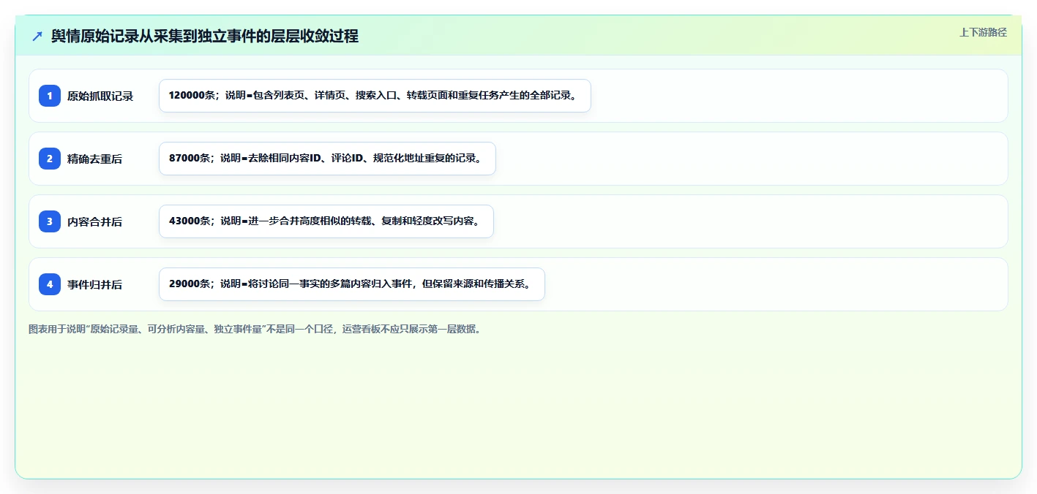The width and height of the screenshot is (1037, 494).
Task: Click the diagonal arrow icon beside the title
Action: 37,37
